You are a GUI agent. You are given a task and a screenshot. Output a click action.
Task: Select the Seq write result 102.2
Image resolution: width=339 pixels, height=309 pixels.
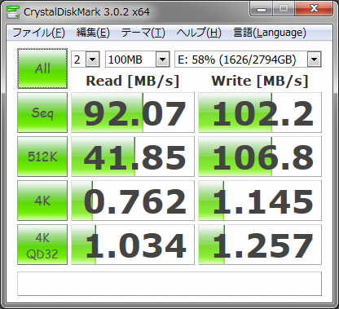point(260,113)
